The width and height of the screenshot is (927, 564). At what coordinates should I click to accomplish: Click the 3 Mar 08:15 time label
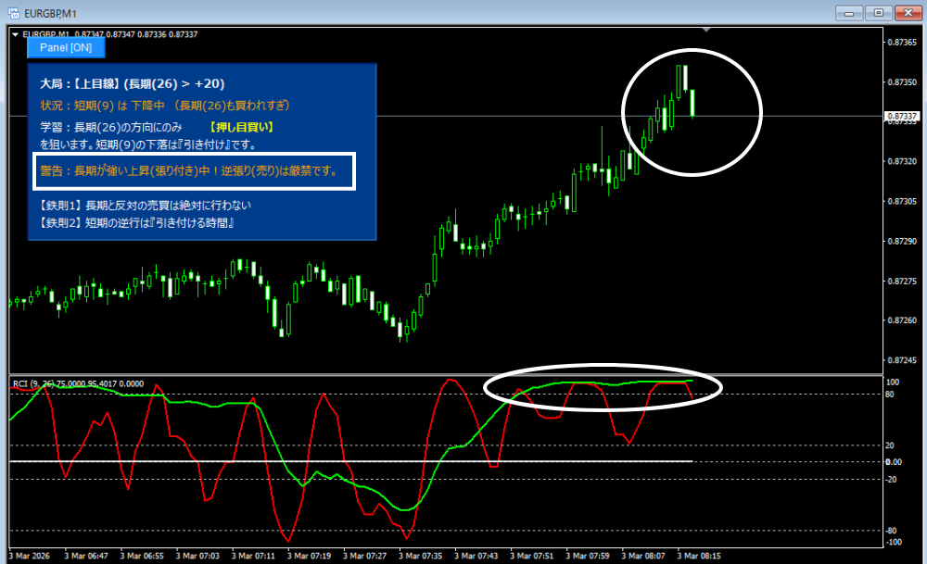pos(701,557)
